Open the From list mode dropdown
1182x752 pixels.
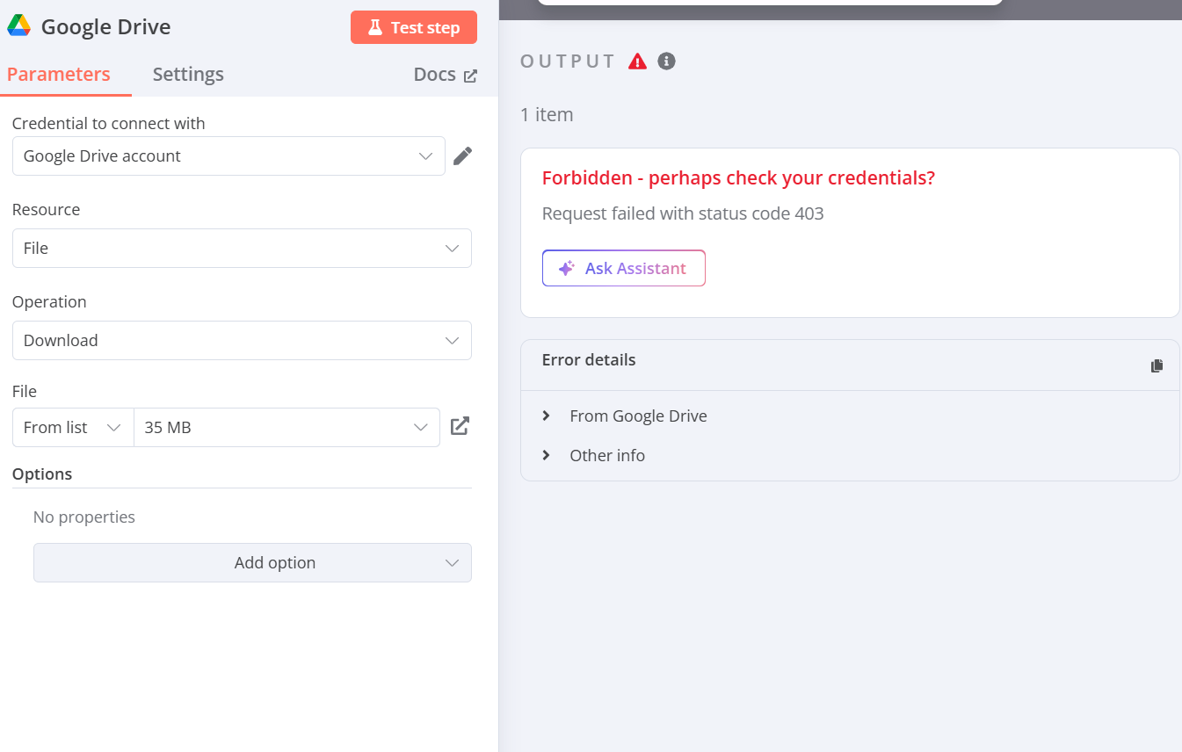pyautogui.click(x=73, y=427)
